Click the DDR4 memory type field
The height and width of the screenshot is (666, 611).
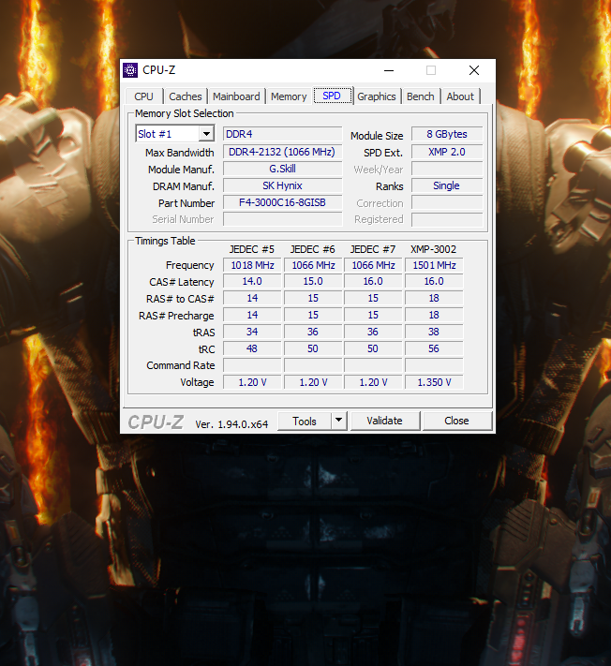coord(283,134)
